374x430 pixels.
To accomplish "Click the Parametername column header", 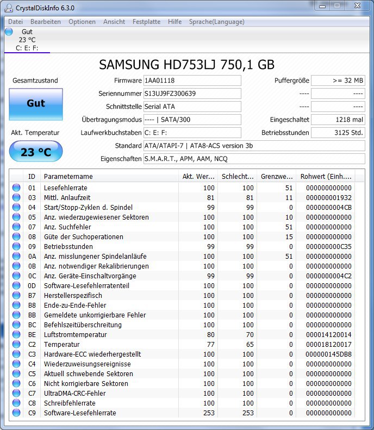I will 109,176.
